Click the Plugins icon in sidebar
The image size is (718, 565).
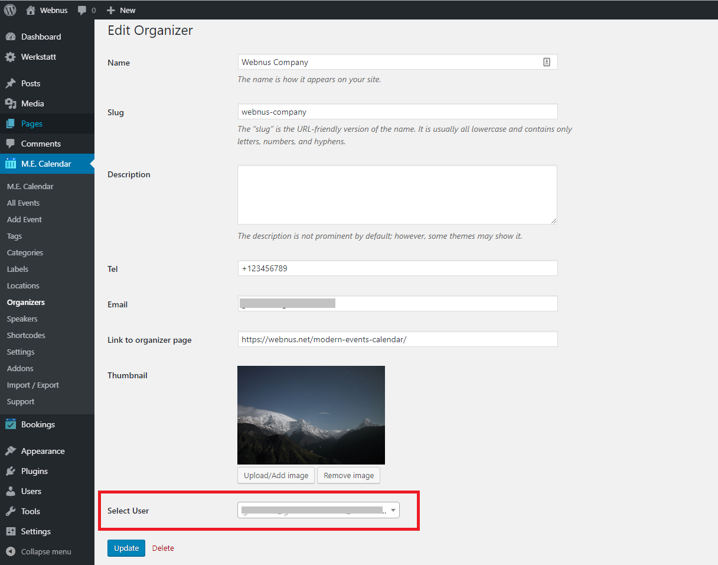click(x=13, y=471)
